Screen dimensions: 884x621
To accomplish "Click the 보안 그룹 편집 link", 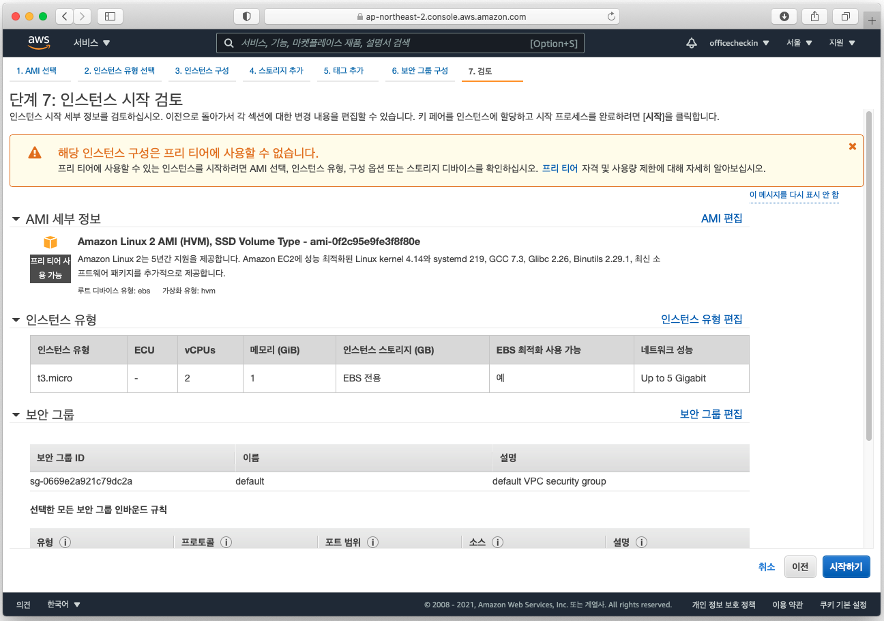I will point(711,414).
